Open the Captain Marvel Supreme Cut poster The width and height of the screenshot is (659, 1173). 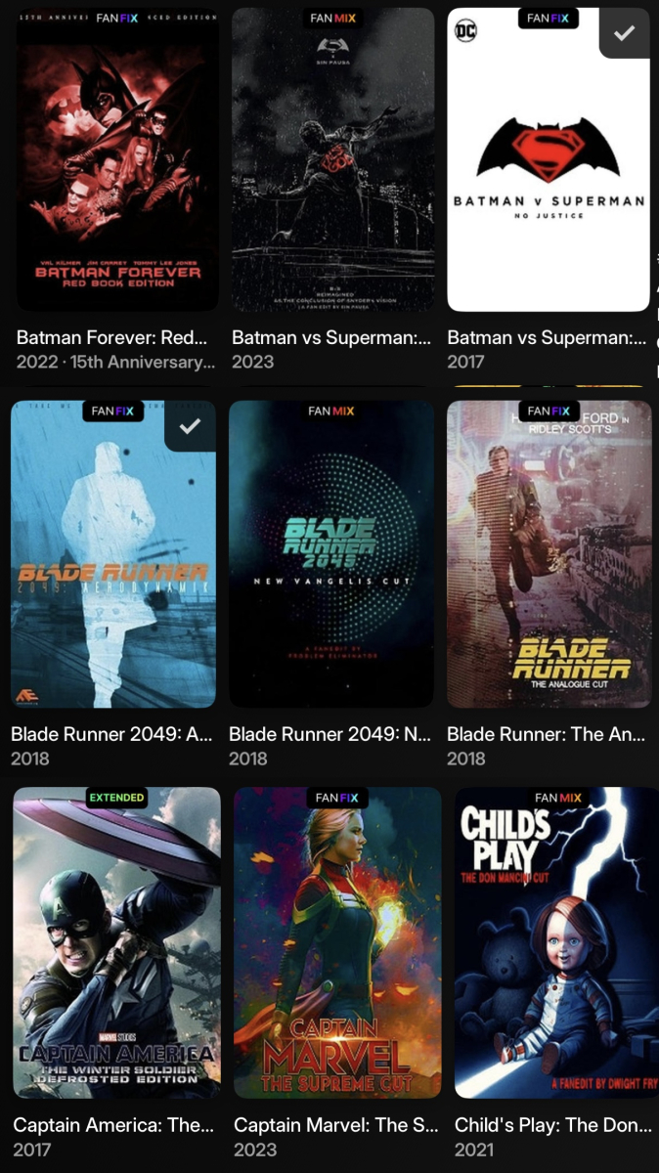coord(337,942)
